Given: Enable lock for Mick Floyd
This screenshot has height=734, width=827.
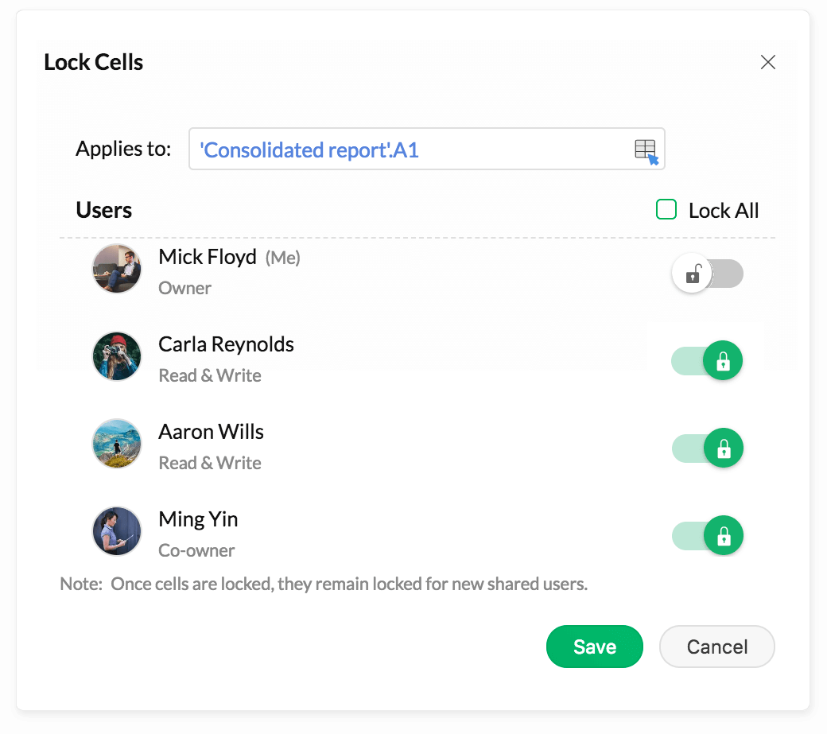Looking at the screenshot, I should (x=707, y=274).
